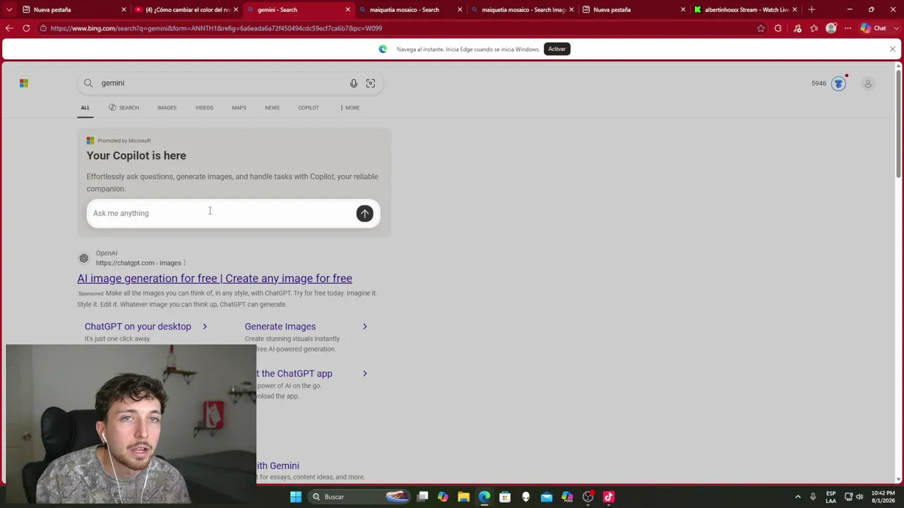The image size is (904, 508).
Task: Reload the page with the refresh icon
Action: (x=26, y=28)
